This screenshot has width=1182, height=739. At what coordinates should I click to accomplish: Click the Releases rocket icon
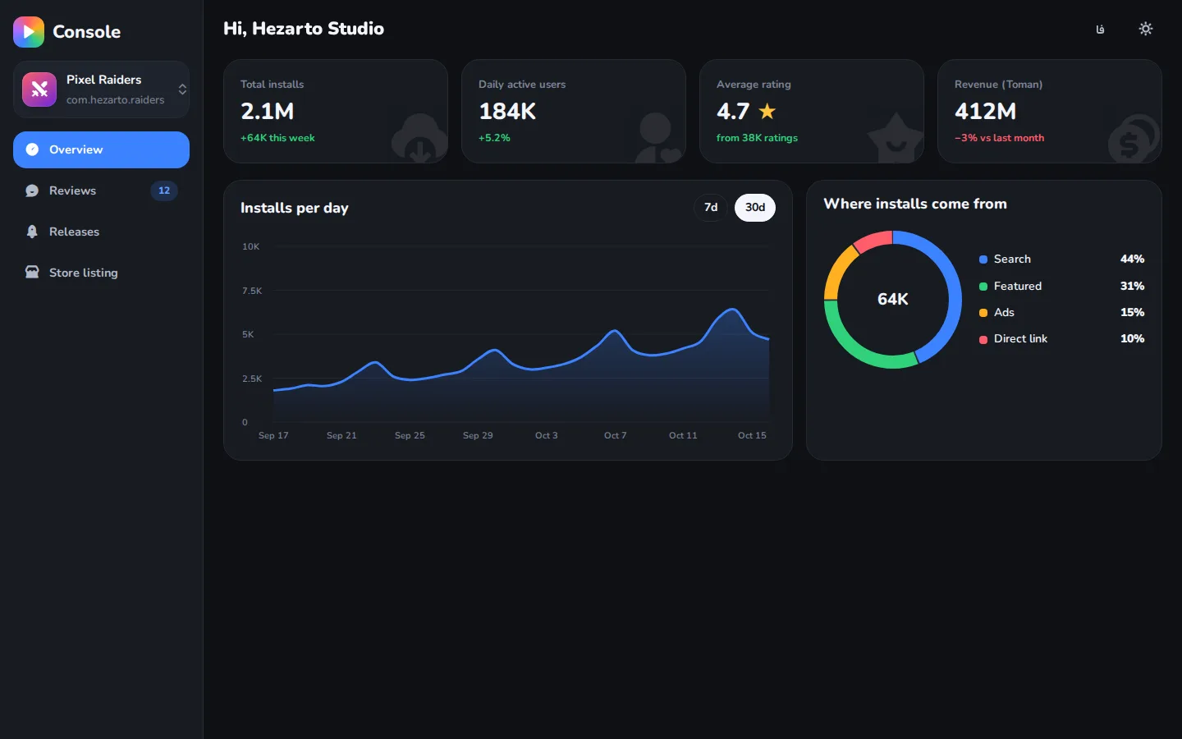tap(32, 232)
